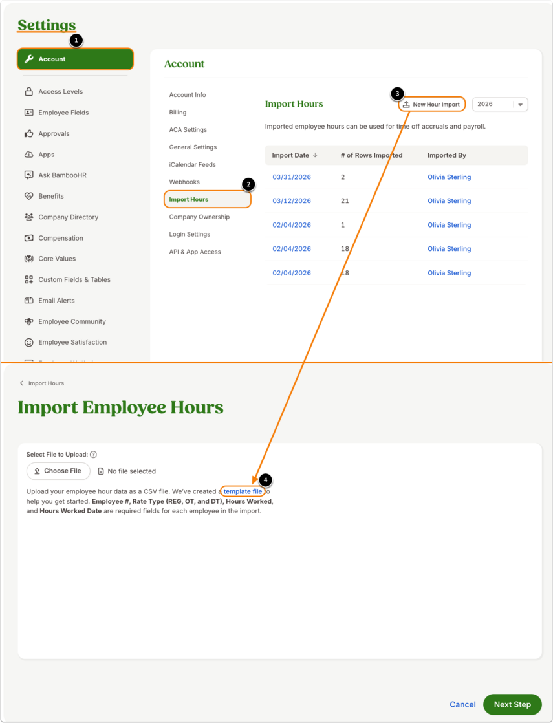Click the Benefits heart icon
553x723 pixels.
(x=28, y=196)
